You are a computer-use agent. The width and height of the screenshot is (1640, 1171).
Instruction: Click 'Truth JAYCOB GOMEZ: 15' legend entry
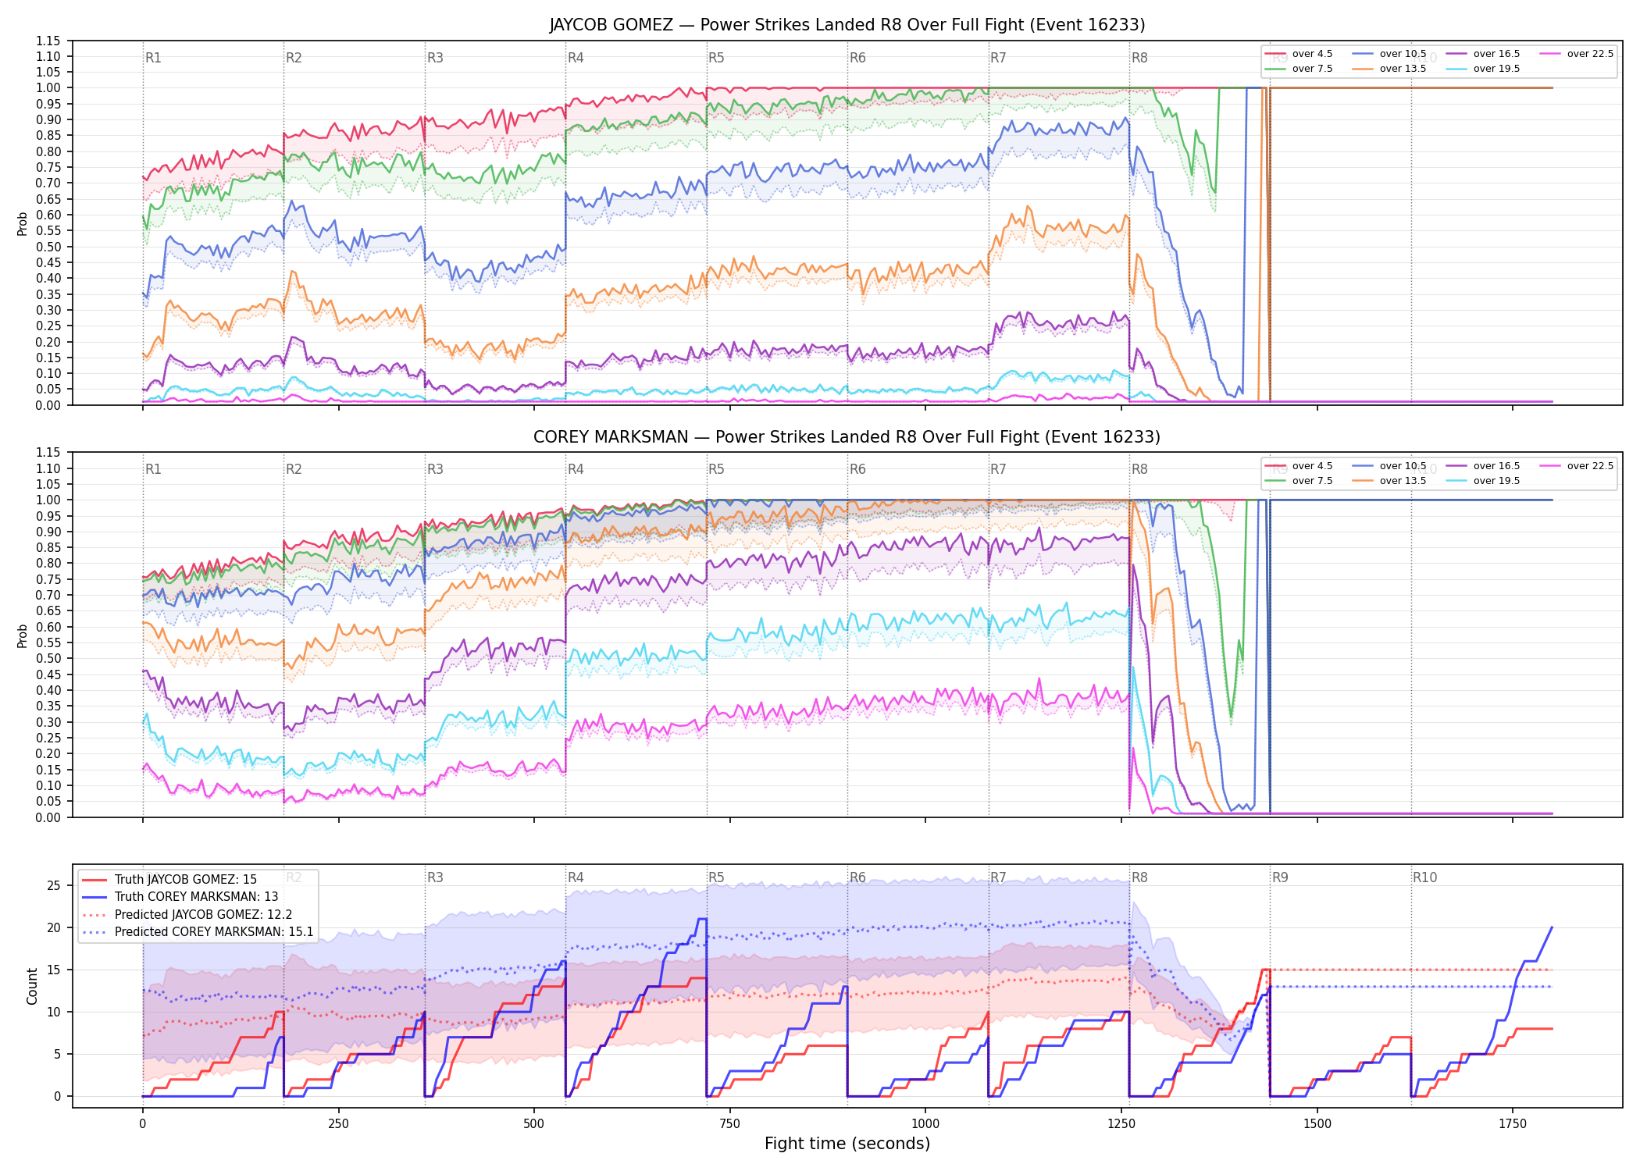(169, 879)
